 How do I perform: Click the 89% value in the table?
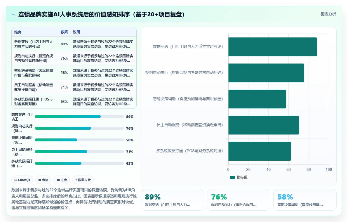pyautogui.click(x=64, y=44)
